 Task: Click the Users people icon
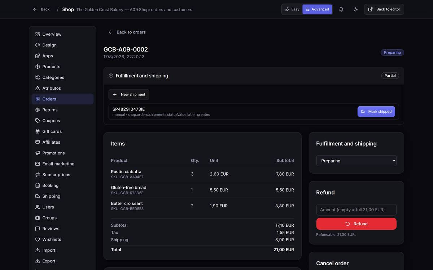pyautogui.click(x=38, y=207)
